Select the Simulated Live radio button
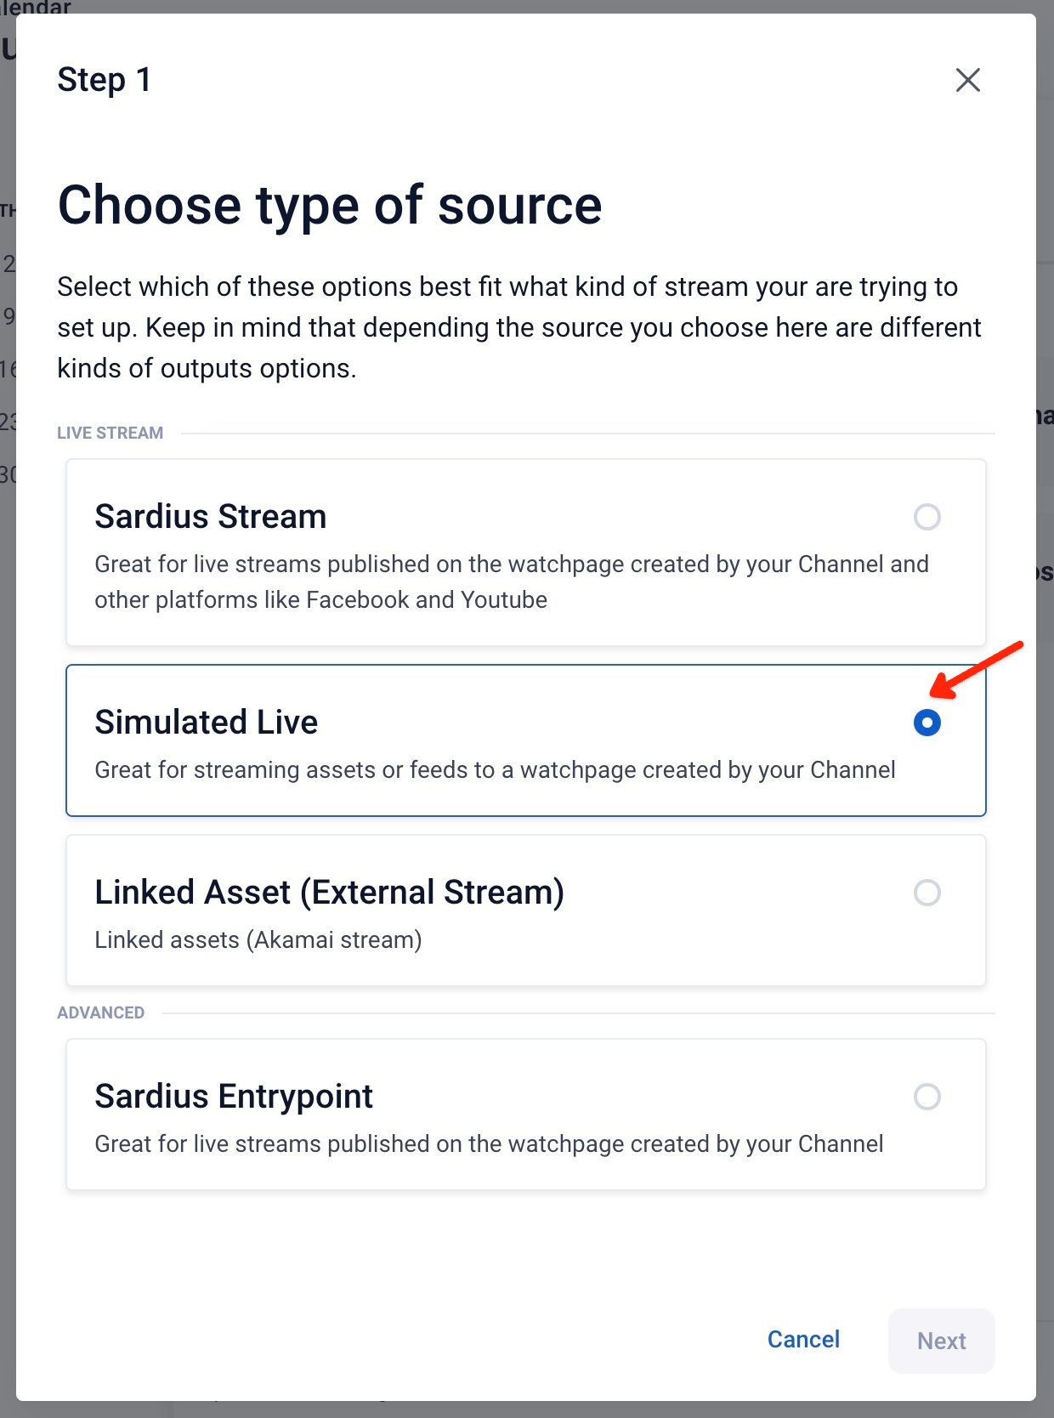Viewport: 1054px width, 1418px height. [926, 723]
